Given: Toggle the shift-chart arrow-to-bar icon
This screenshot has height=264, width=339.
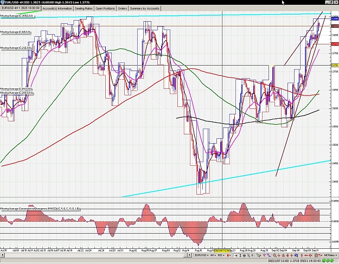Looking at the screenshot, I should (x=235, y=255).
